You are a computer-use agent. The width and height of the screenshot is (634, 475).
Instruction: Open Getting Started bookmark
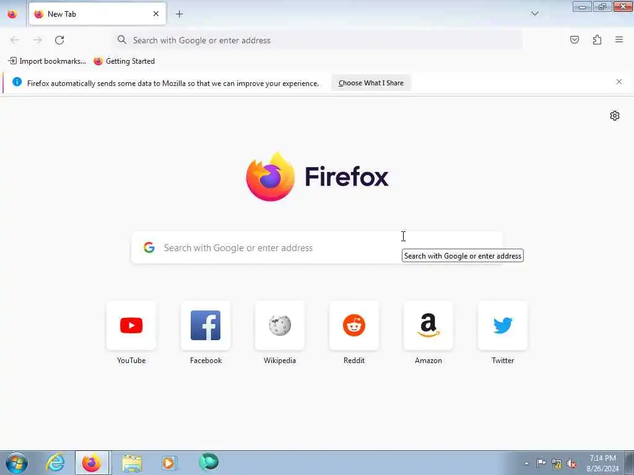coord(124,61)
